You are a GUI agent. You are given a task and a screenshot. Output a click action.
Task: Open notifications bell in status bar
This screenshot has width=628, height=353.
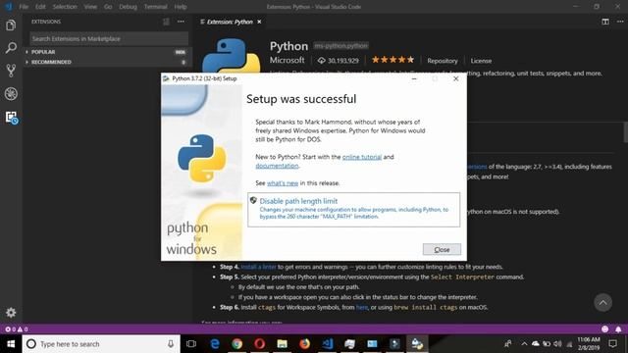[618, 329]
